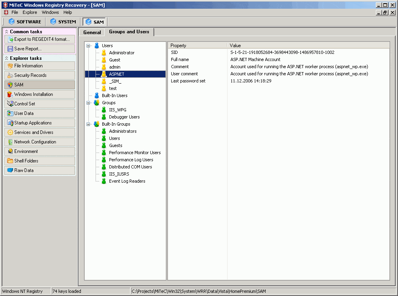The height and width of the screenshot is (296, 398).
Task: Click the Value column header
Action: (235, 46)
